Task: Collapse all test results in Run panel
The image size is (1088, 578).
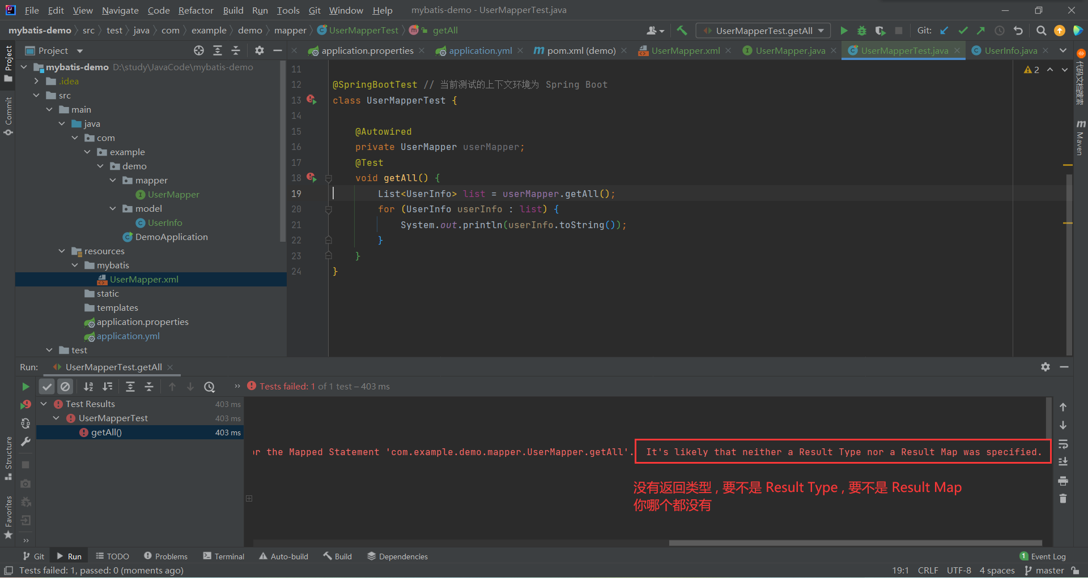Action: (x=149, y=387)
